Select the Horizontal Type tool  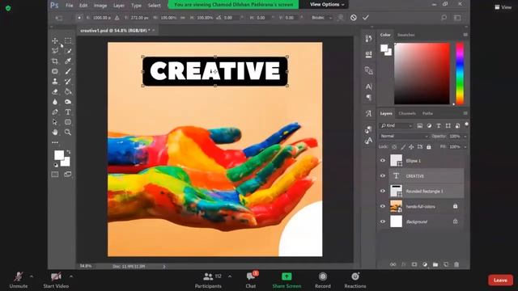coord(68,112)
